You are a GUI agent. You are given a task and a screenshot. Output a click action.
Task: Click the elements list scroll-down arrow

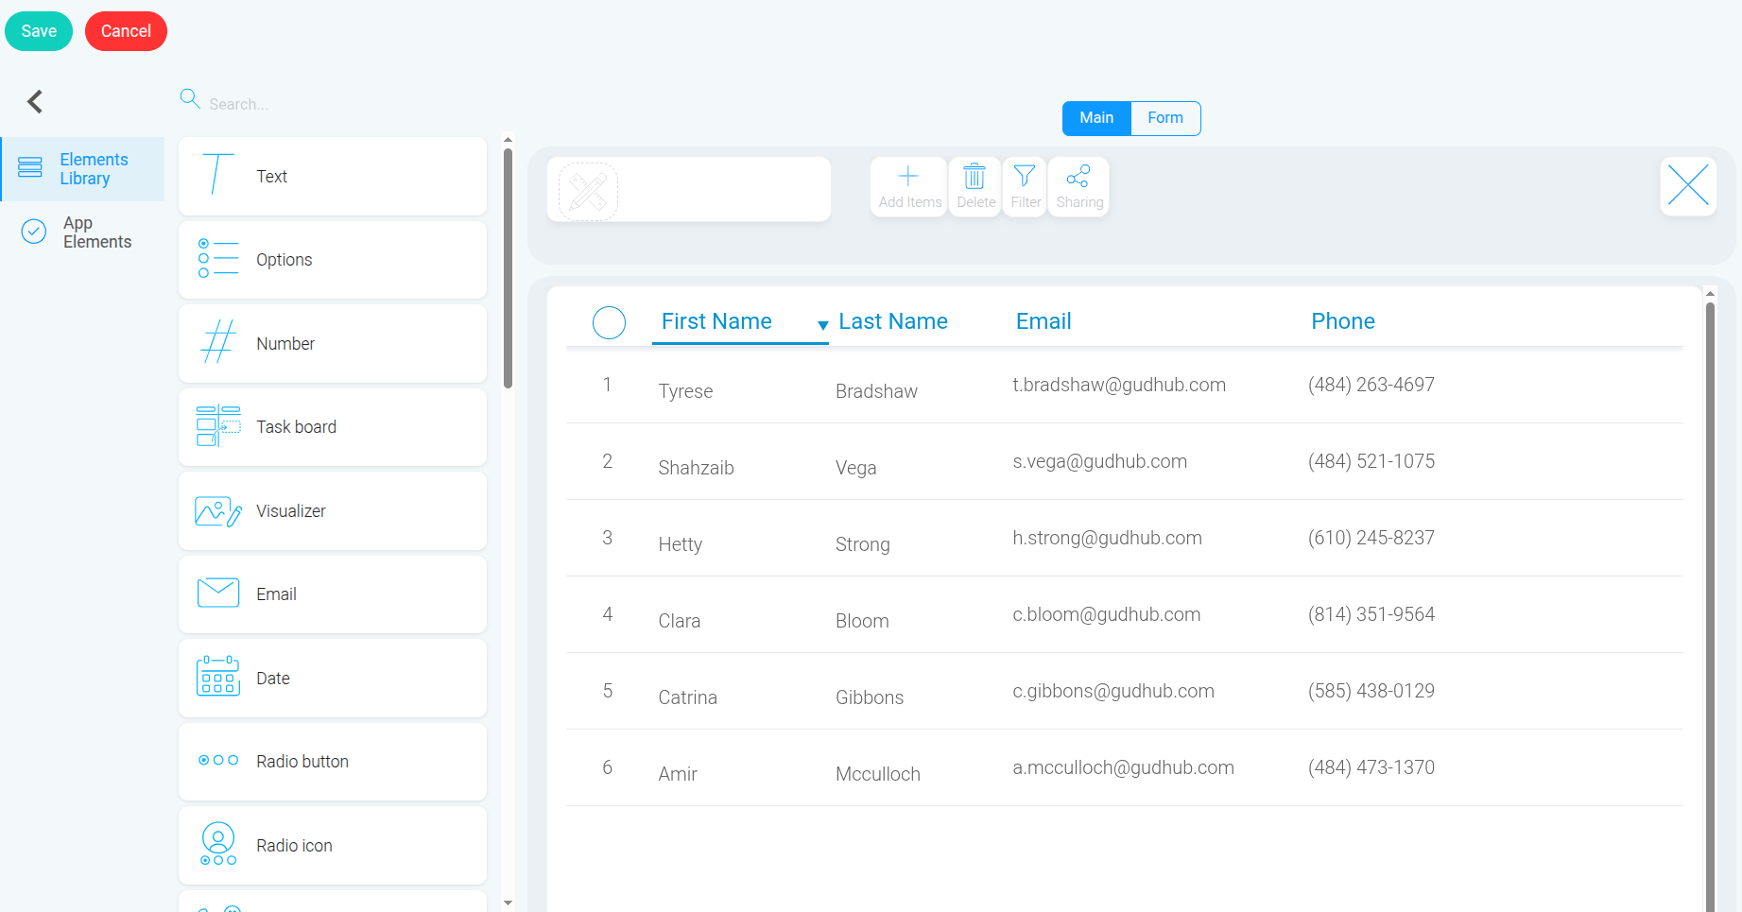click(x=508, y=903)
